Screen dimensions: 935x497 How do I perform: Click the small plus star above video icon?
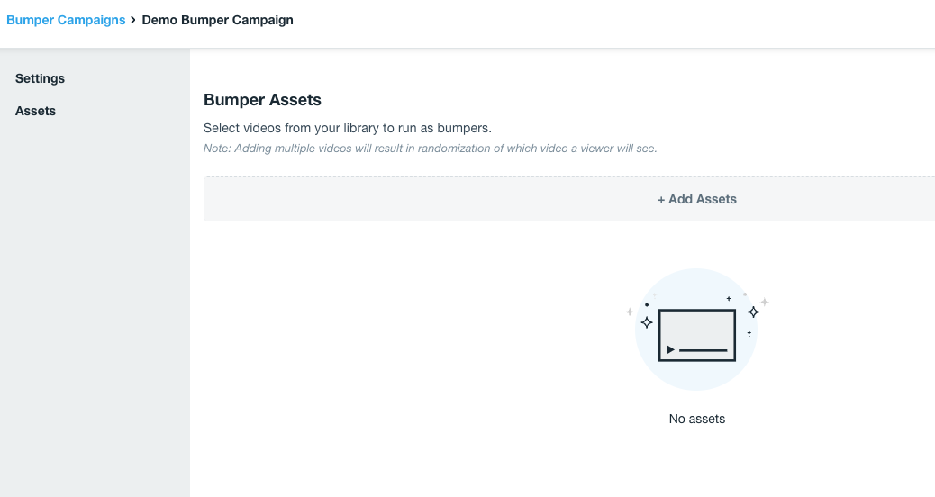click(x=729, y=298)
